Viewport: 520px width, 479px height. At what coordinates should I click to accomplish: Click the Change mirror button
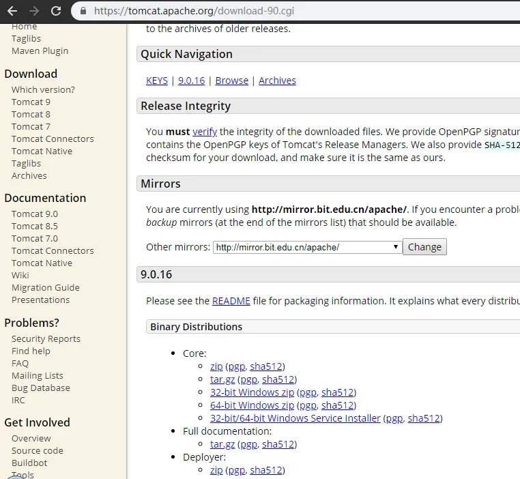click(x=424, y=247)
